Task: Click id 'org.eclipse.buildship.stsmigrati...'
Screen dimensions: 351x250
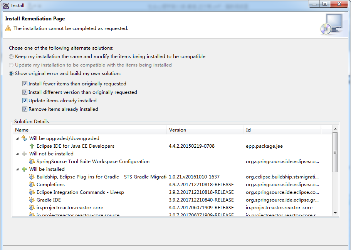Action: click(x=282, y=177)
